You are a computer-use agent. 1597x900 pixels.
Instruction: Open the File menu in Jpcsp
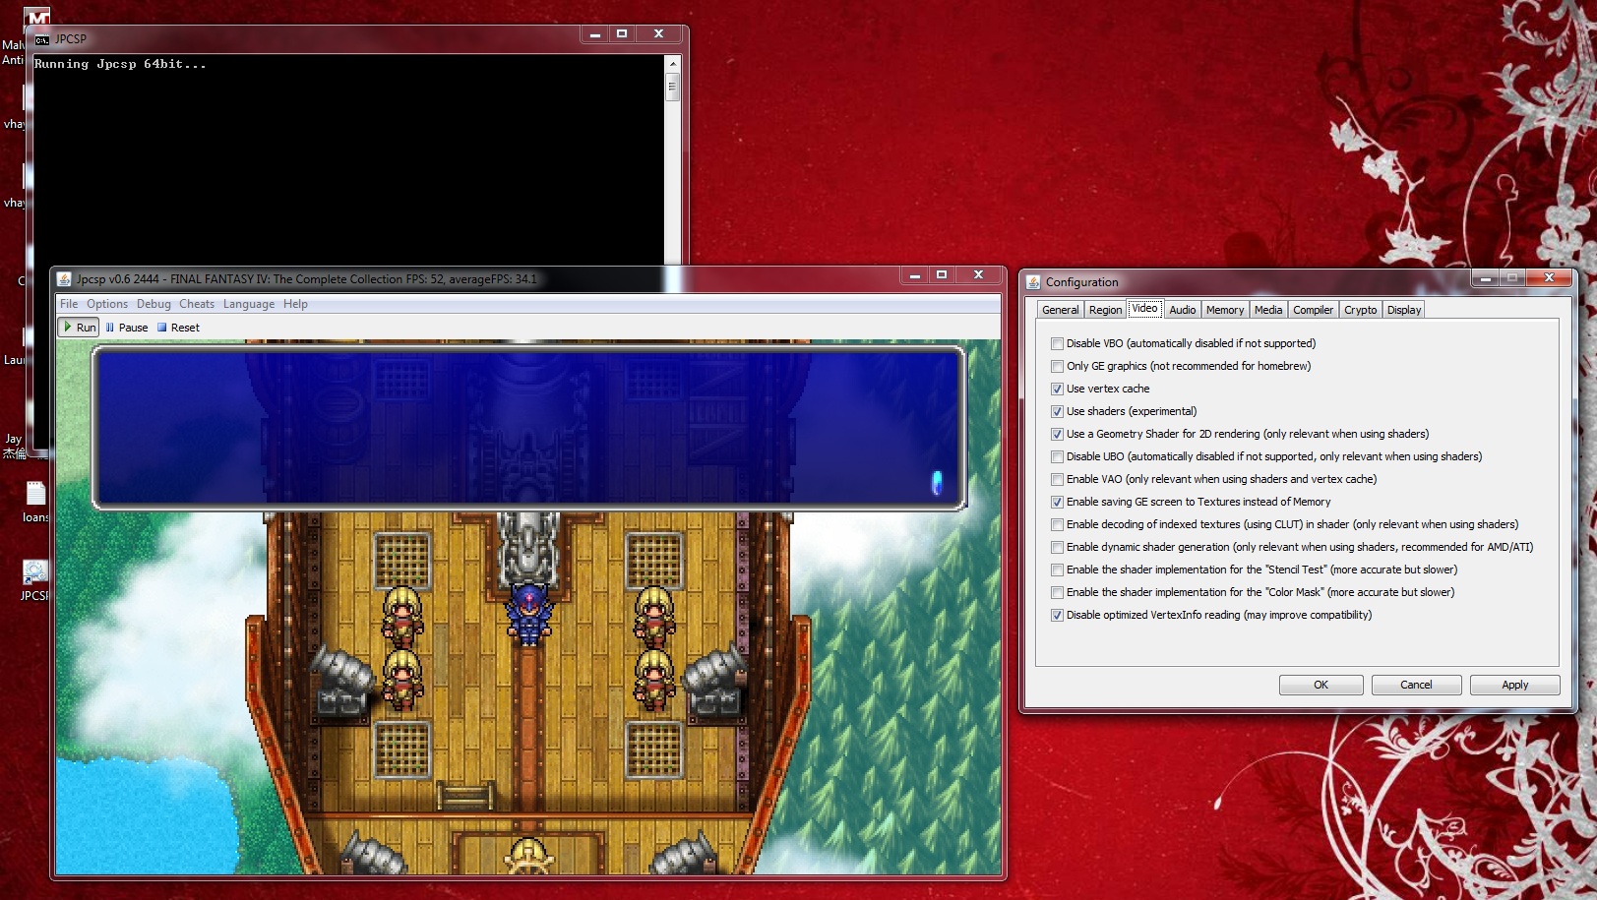[x=69, y=304]
